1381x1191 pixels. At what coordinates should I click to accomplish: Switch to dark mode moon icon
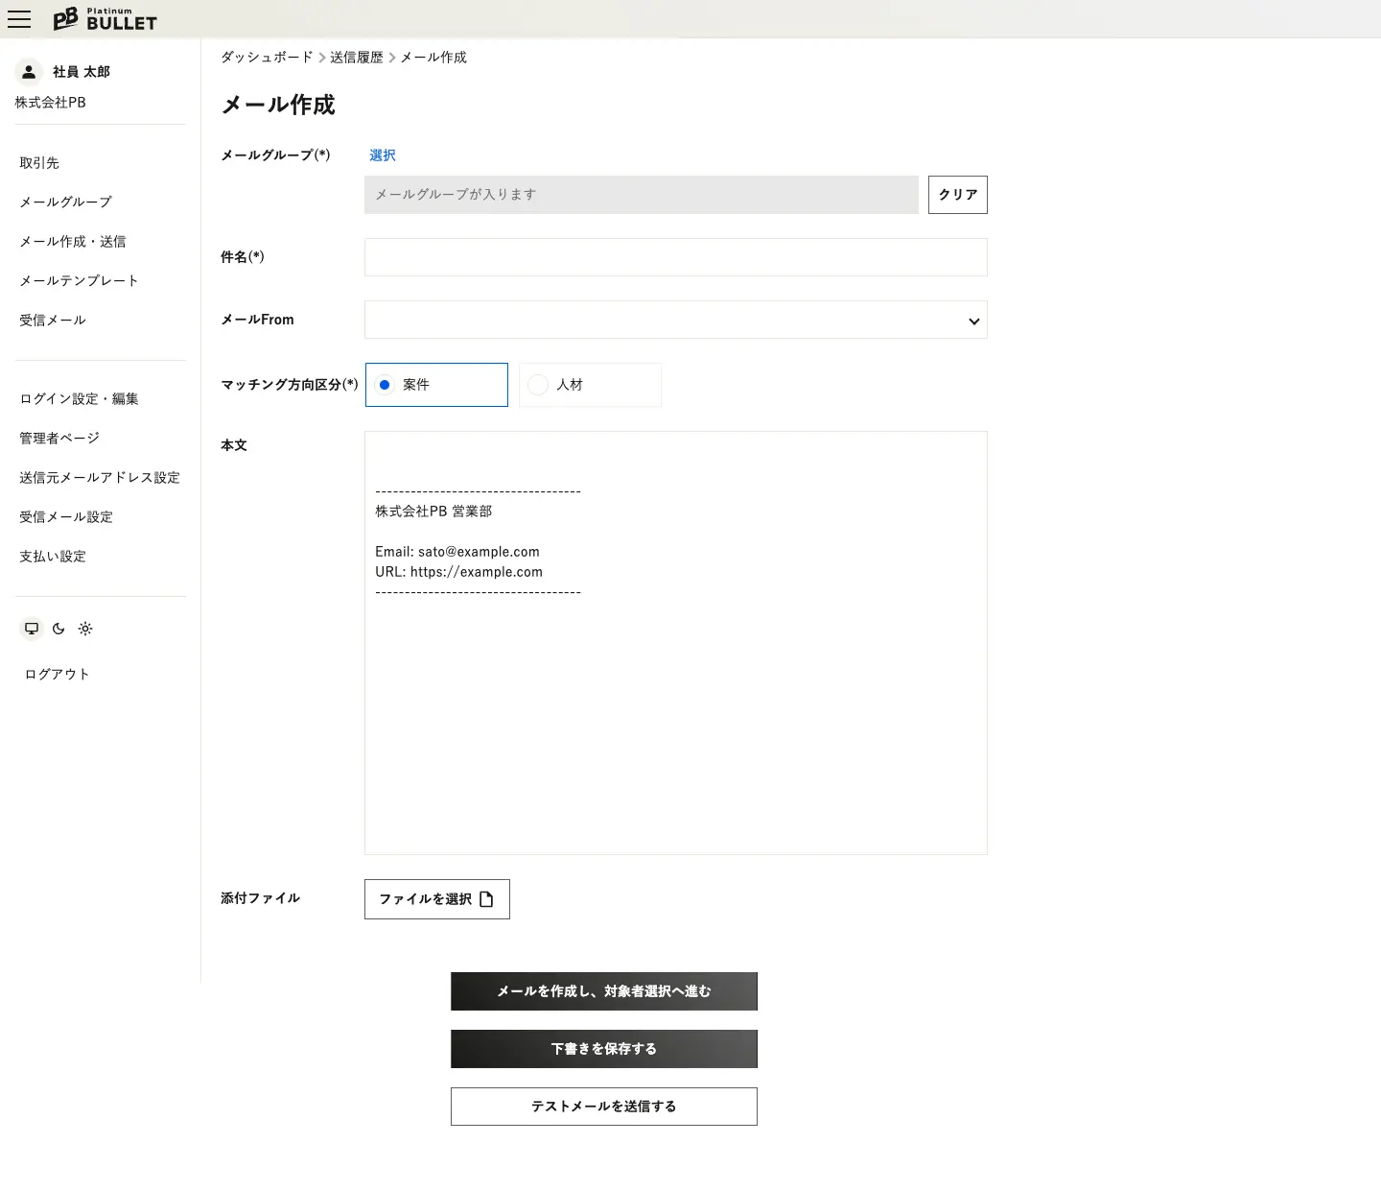pyautogui.click(x=59, y=629)
